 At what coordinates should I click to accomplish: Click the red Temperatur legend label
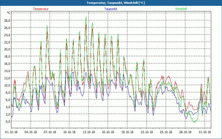(x=41, y=9)
